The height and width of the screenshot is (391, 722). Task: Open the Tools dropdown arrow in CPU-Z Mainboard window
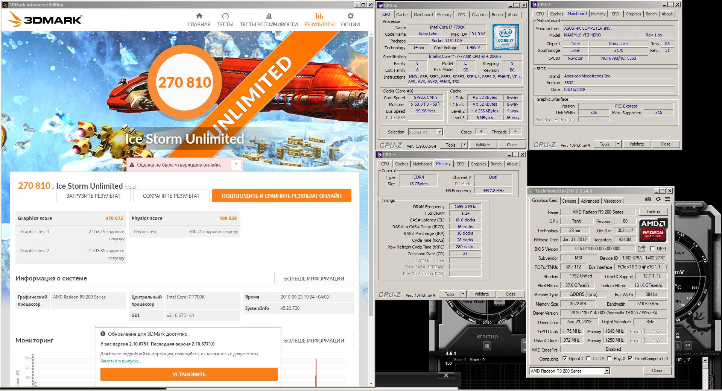[618, 144]
